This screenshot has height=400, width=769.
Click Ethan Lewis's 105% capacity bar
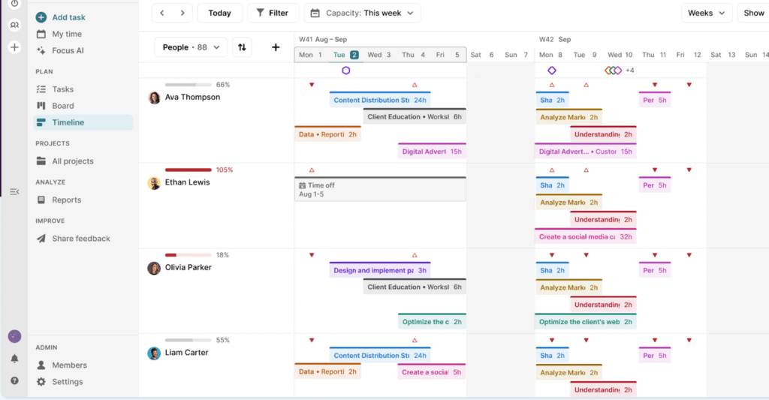(x=188, y=170)
